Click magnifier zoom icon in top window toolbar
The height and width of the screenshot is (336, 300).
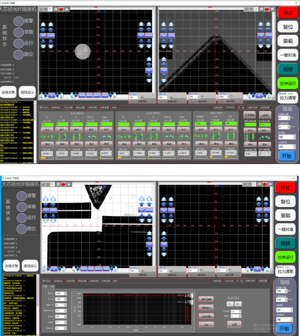41,9
